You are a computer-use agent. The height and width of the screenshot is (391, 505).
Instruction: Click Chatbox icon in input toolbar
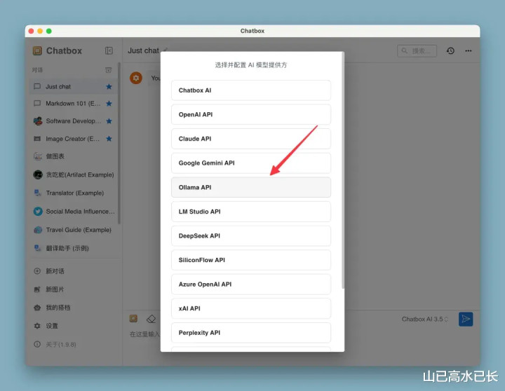[133, 319]
